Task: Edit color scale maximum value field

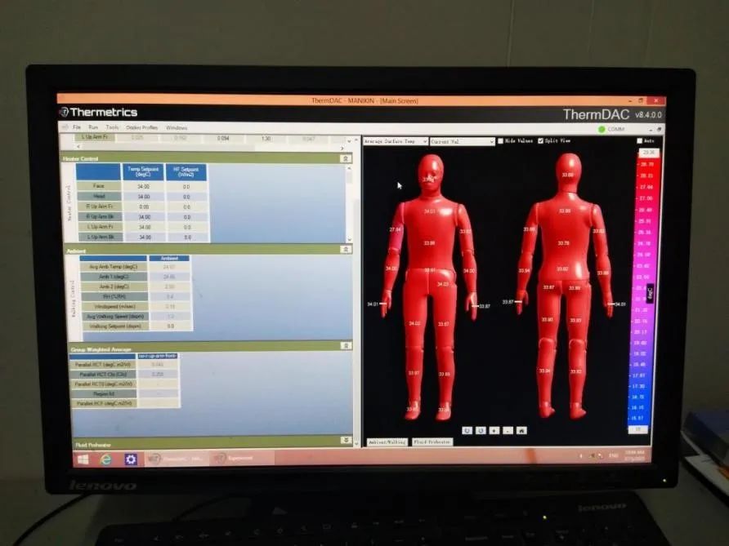Action: tap(649, 153)
